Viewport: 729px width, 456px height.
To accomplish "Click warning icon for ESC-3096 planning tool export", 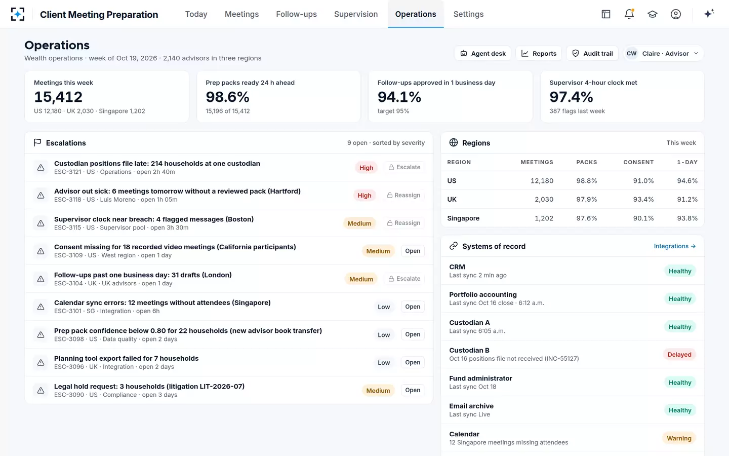I will point(41,362).
